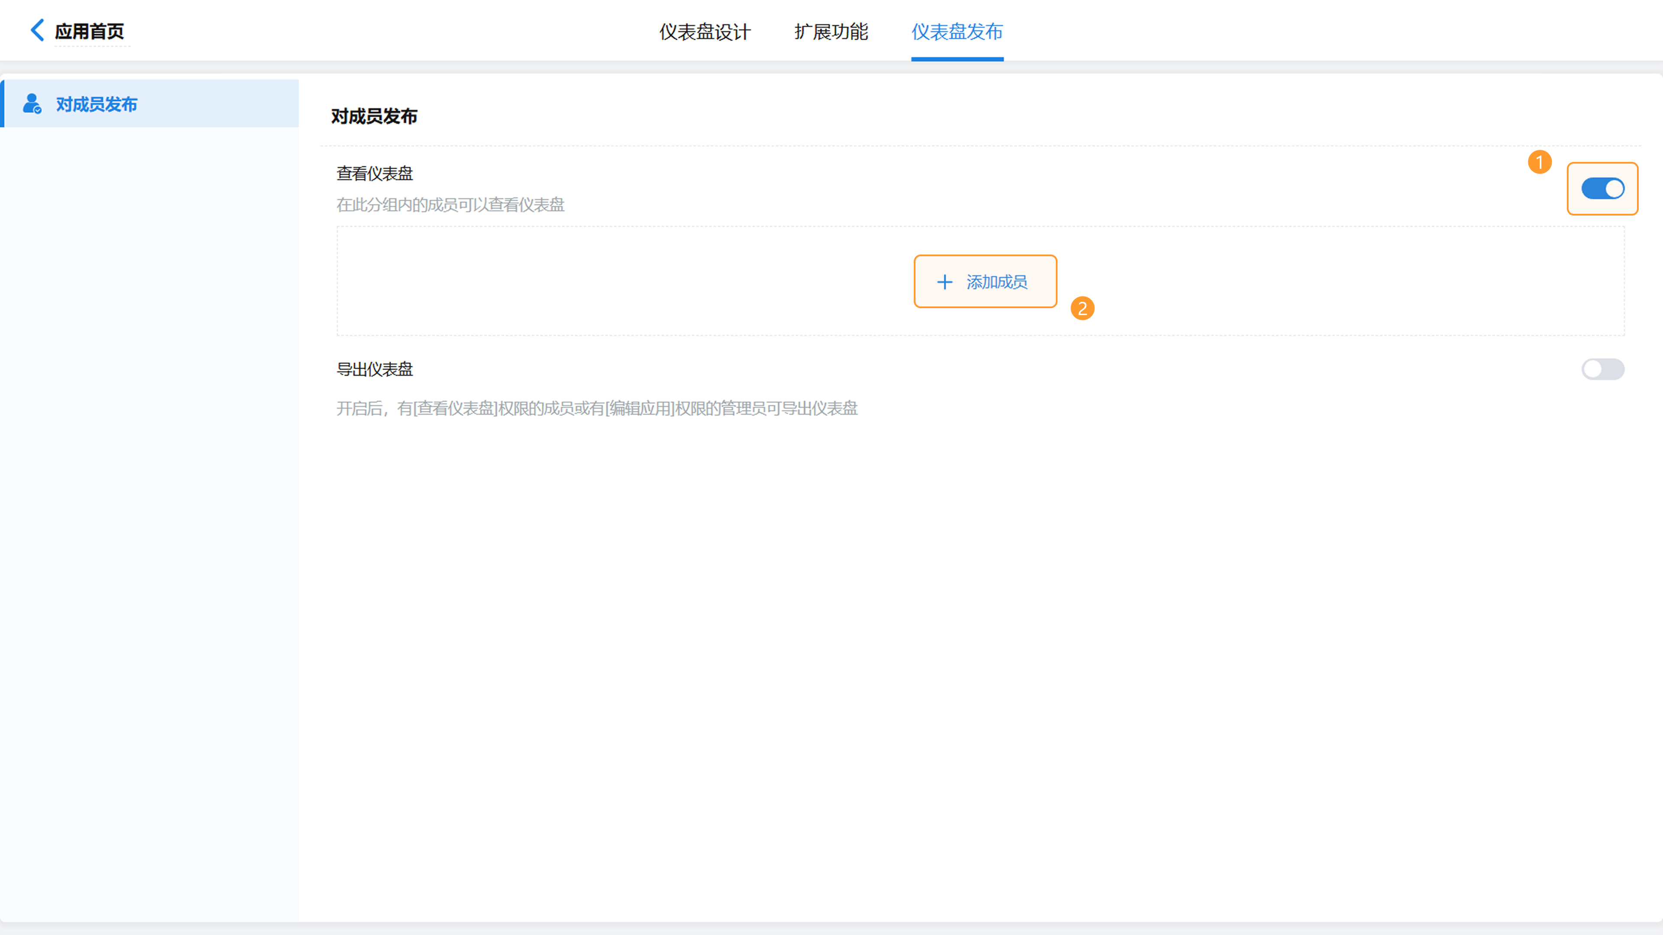Screen dimensions: 1663x935
Task: Click the 查看仪表盘 label
Action: point(375,174)
